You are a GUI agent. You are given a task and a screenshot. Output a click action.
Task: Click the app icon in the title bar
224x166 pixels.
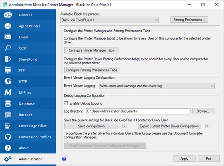coord(5,4)
